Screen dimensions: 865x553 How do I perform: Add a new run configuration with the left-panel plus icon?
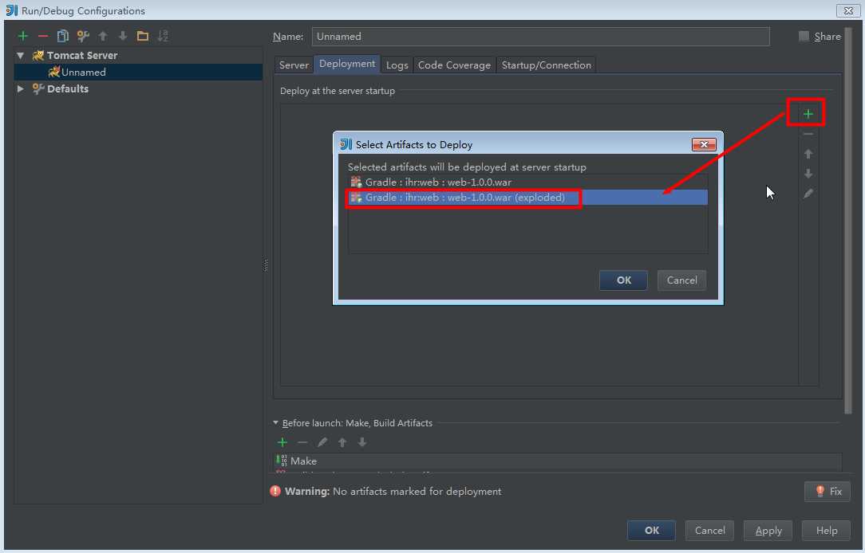tap(22, 37)
